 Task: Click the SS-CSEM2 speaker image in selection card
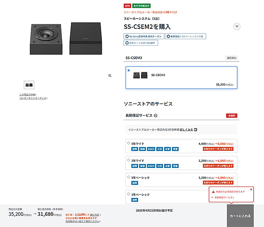point(140,75)
